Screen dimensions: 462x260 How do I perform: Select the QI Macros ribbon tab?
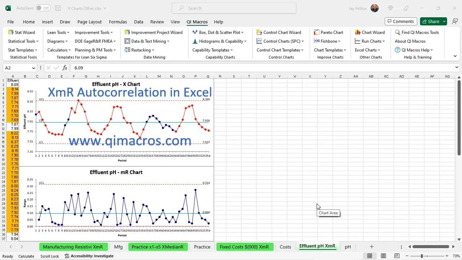click(x=197, y=22)
